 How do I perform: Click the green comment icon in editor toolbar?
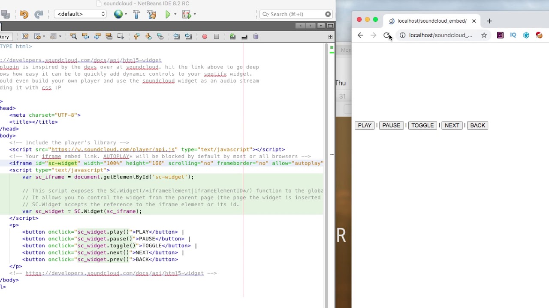pos(232,36)
